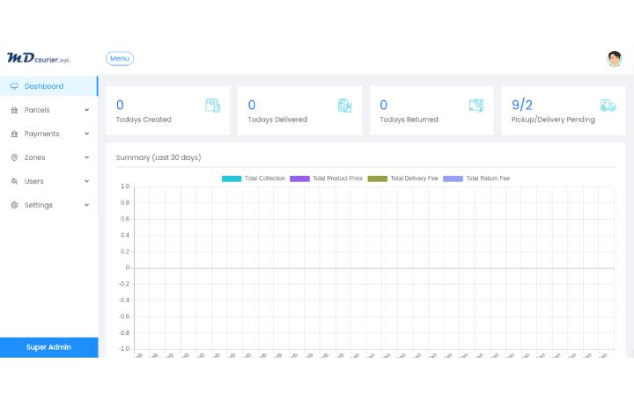Click the Super Admin button
The width and height of the screenshot is (634, 400).
click(x=48, y=347)
